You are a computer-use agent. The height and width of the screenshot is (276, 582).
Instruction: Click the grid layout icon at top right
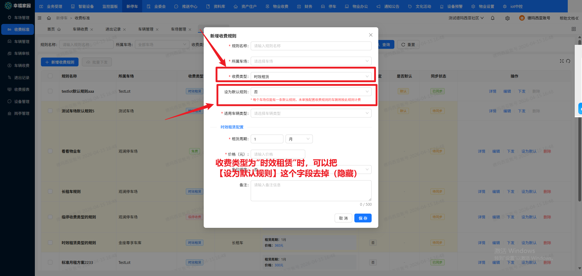coord(574,29)
